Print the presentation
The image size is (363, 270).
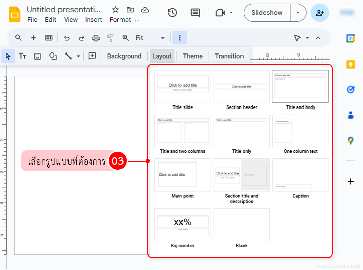[x=96, y=38]
